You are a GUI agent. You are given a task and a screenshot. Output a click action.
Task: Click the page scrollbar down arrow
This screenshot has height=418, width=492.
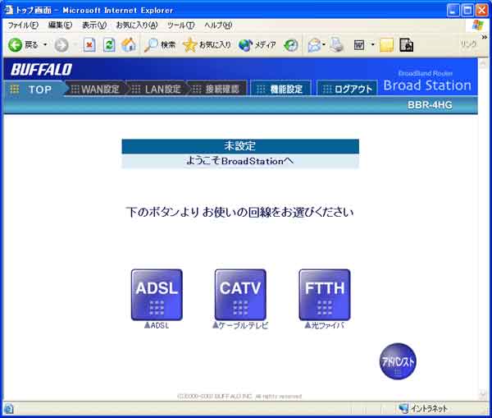click(483, 394)
